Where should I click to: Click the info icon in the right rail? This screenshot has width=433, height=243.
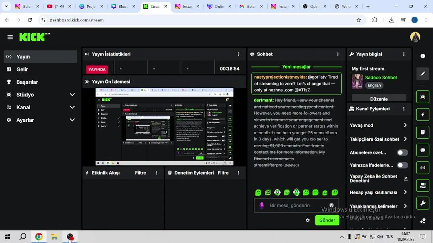pyautogui.click(x=423, y=56)
